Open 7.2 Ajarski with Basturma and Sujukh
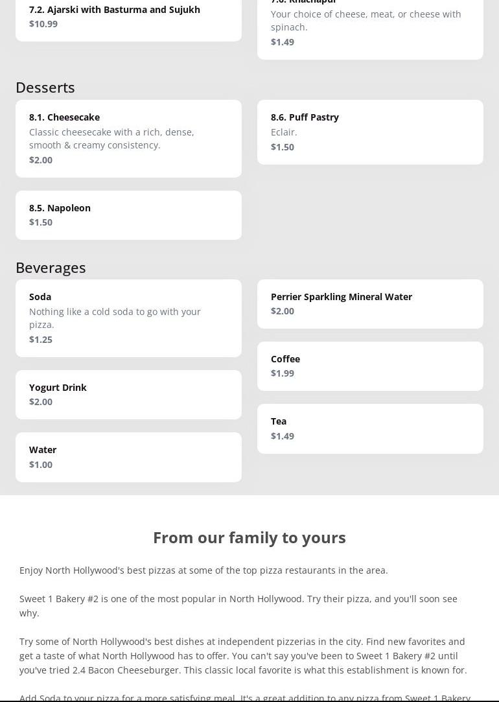The image size is (499, 702). [x=128, y=17]
